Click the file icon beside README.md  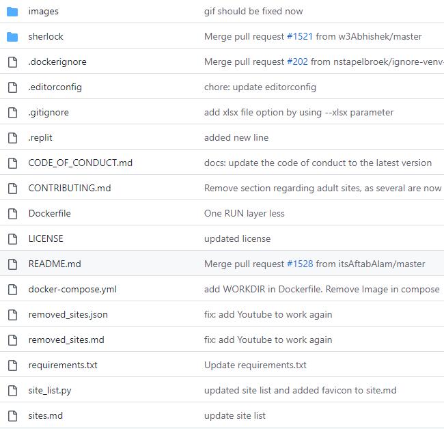pos(12,264)
